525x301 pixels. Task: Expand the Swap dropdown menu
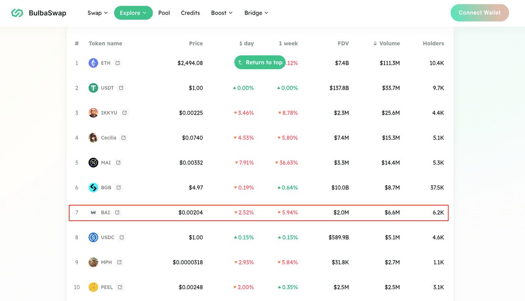(x=98, y=13)
